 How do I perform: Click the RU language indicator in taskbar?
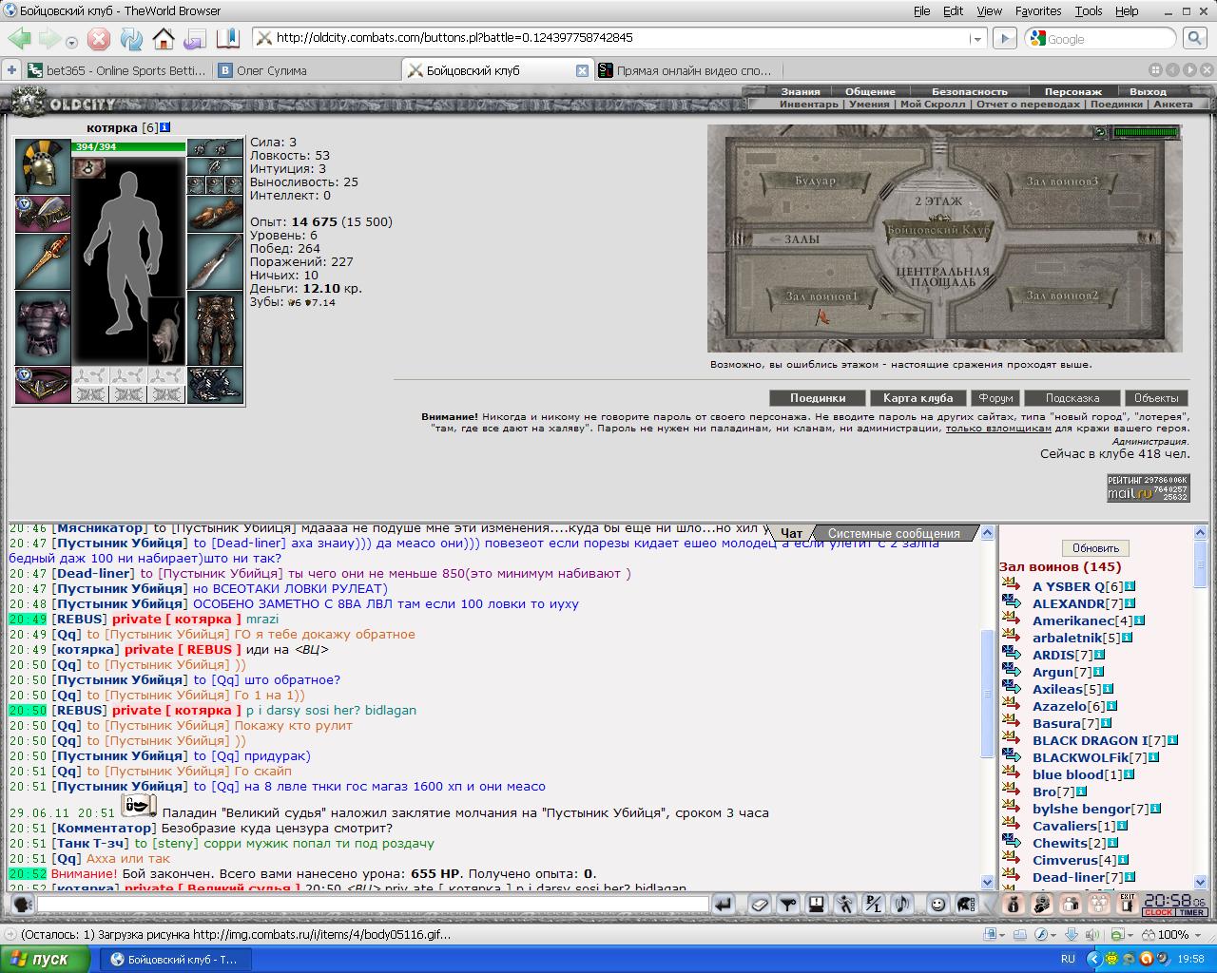(x=1068, y=959)
